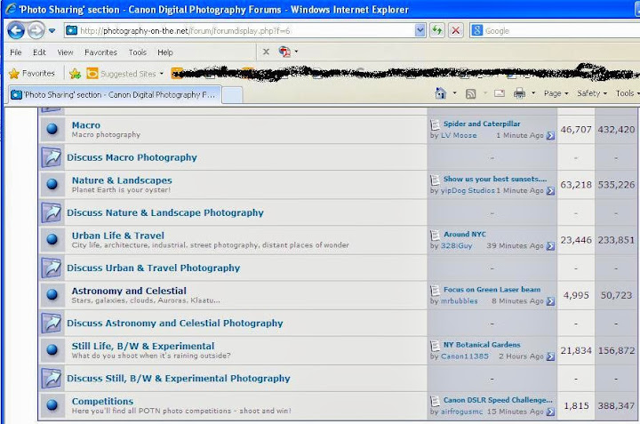Open the Nature & Landscapes forum

122,180
